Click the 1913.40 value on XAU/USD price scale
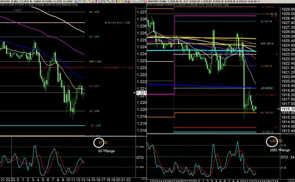Image resolution: width=295 pixels, height=182 pixels. (288, 131)
